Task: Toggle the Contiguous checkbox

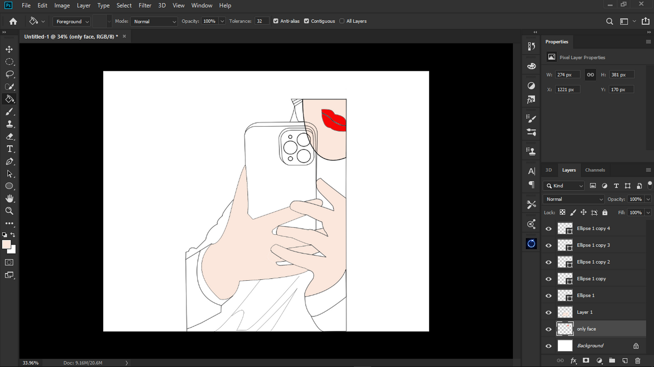Action: [x=307, y=21]
